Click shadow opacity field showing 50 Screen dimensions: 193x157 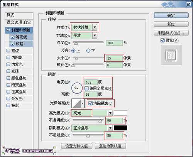(114, 135)
